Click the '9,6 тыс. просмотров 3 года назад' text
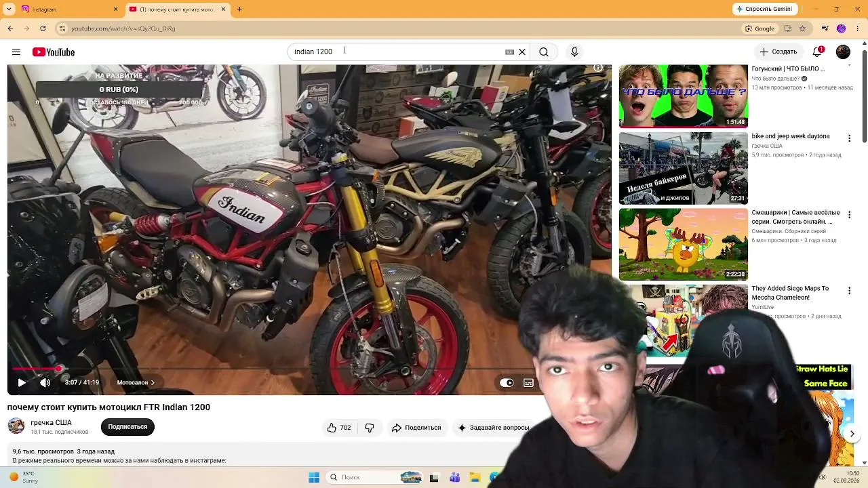 pos(63,451)
